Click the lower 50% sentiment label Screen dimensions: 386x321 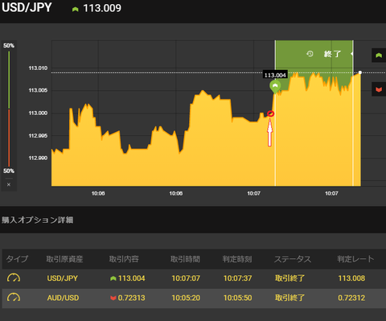point(9,171)
